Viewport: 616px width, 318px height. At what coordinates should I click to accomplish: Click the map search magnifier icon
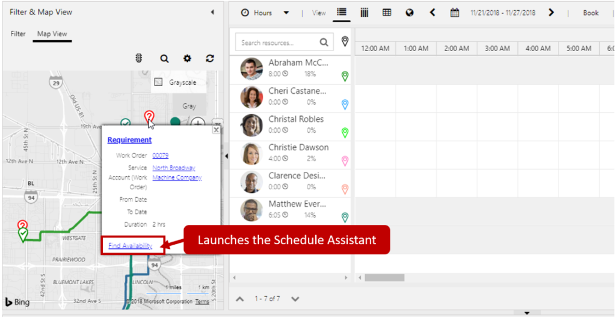(x=164, y=58)
